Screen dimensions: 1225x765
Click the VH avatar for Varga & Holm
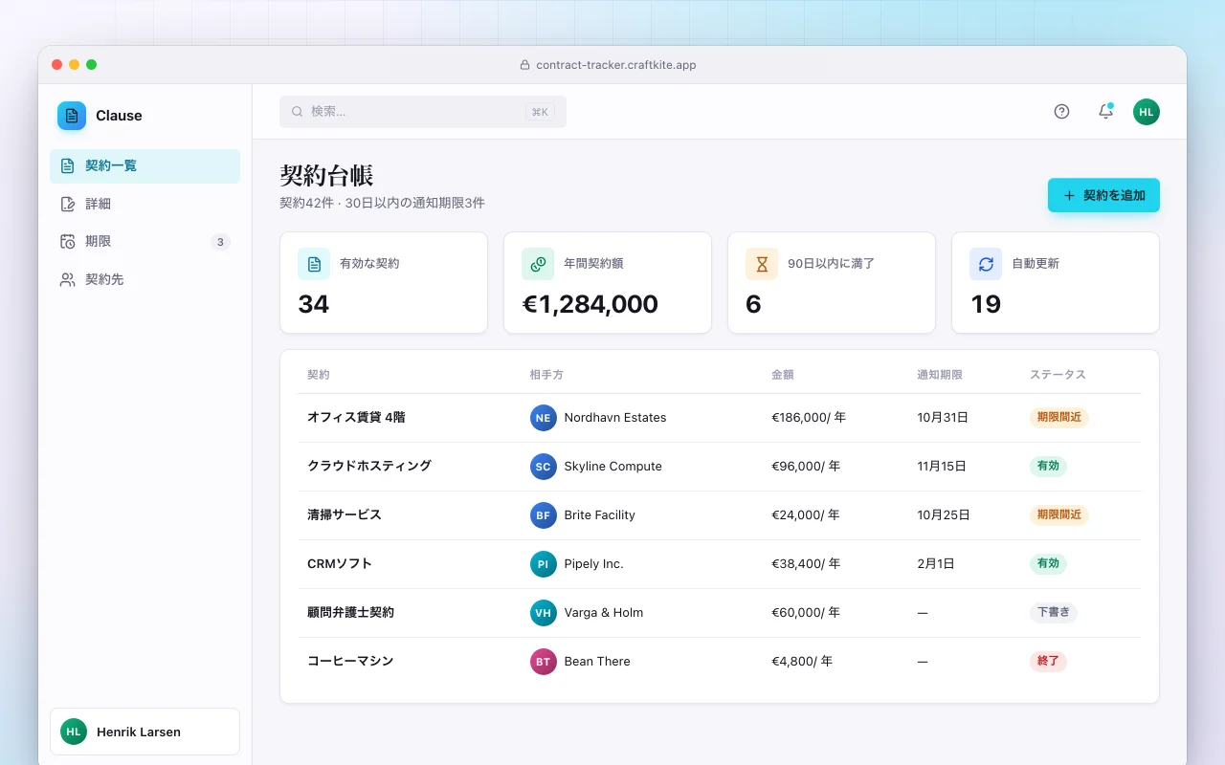click(544, 613)
